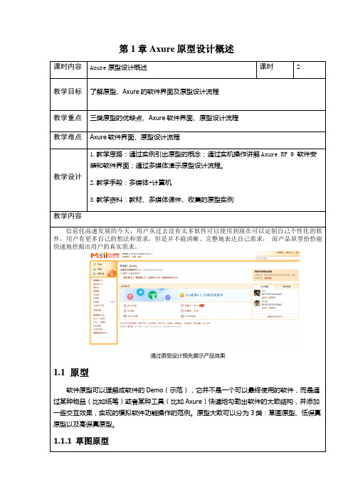
Task: Click the cell reading Axure 原型设计概述
Action: [172, 70]
